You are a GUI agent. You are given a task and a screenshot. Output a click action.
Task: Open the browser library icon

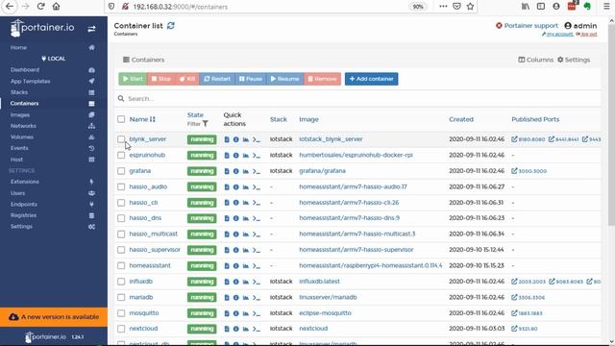[x=526, y=7]
